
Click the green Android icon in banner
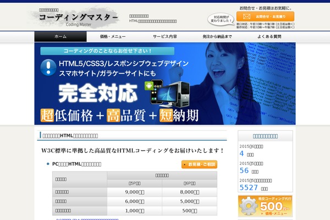(x=149, y=86)
